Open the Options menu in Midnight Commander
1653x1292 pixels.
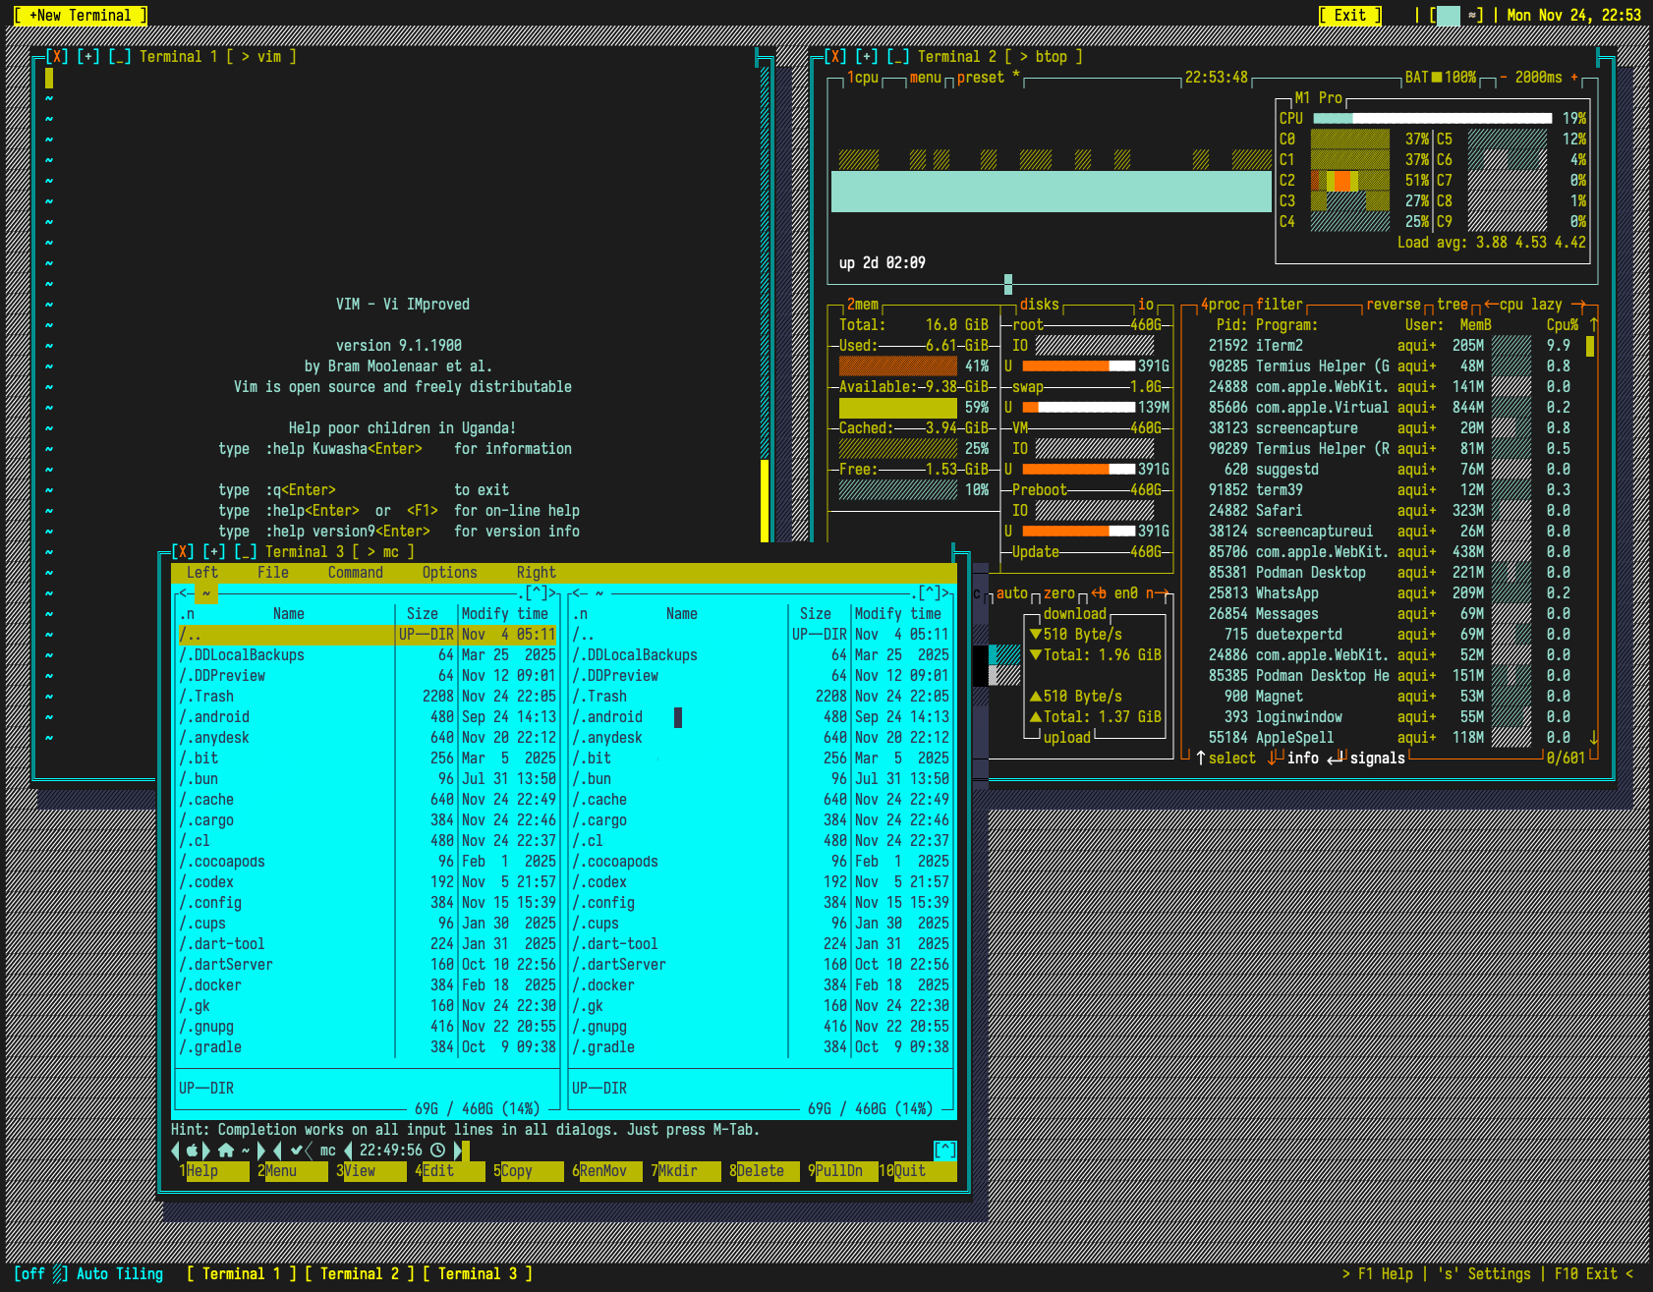coord(450,573)
